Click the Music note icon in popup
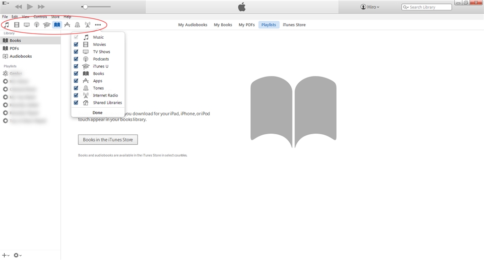Screen dimensions: 484x260 (x=86, y=37)
